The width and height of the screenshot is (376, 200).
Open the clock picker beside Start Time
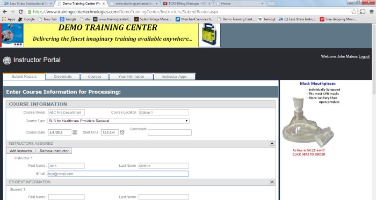pyautogui.click(x=122, y=132)
